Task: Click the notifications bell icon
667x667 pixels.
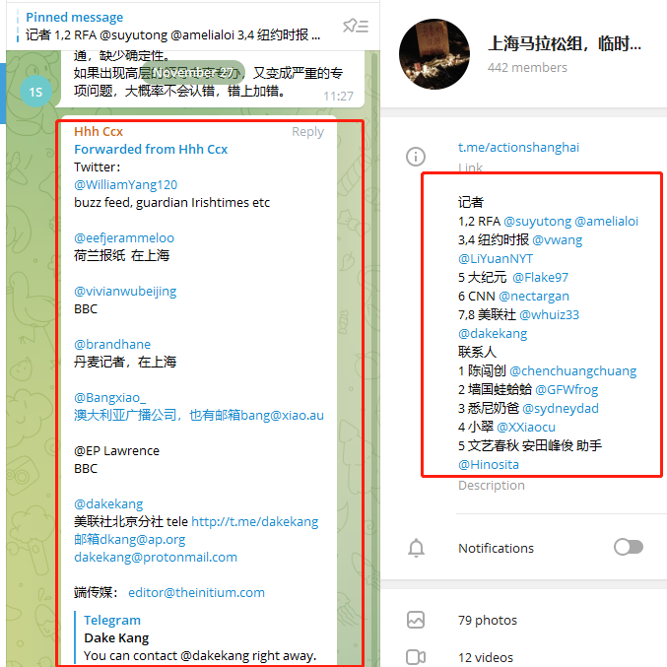Action: (x=416, y=548)
